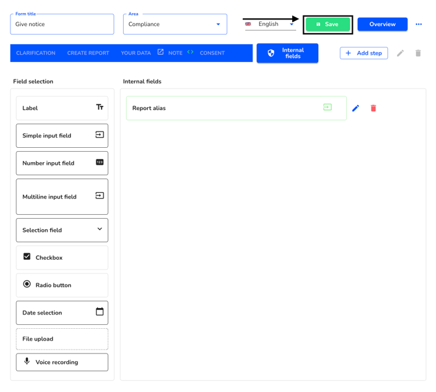Click the code brackets icon before CONSENT
Viewport: 436px width, 392px height.
(x=191, y=52)
